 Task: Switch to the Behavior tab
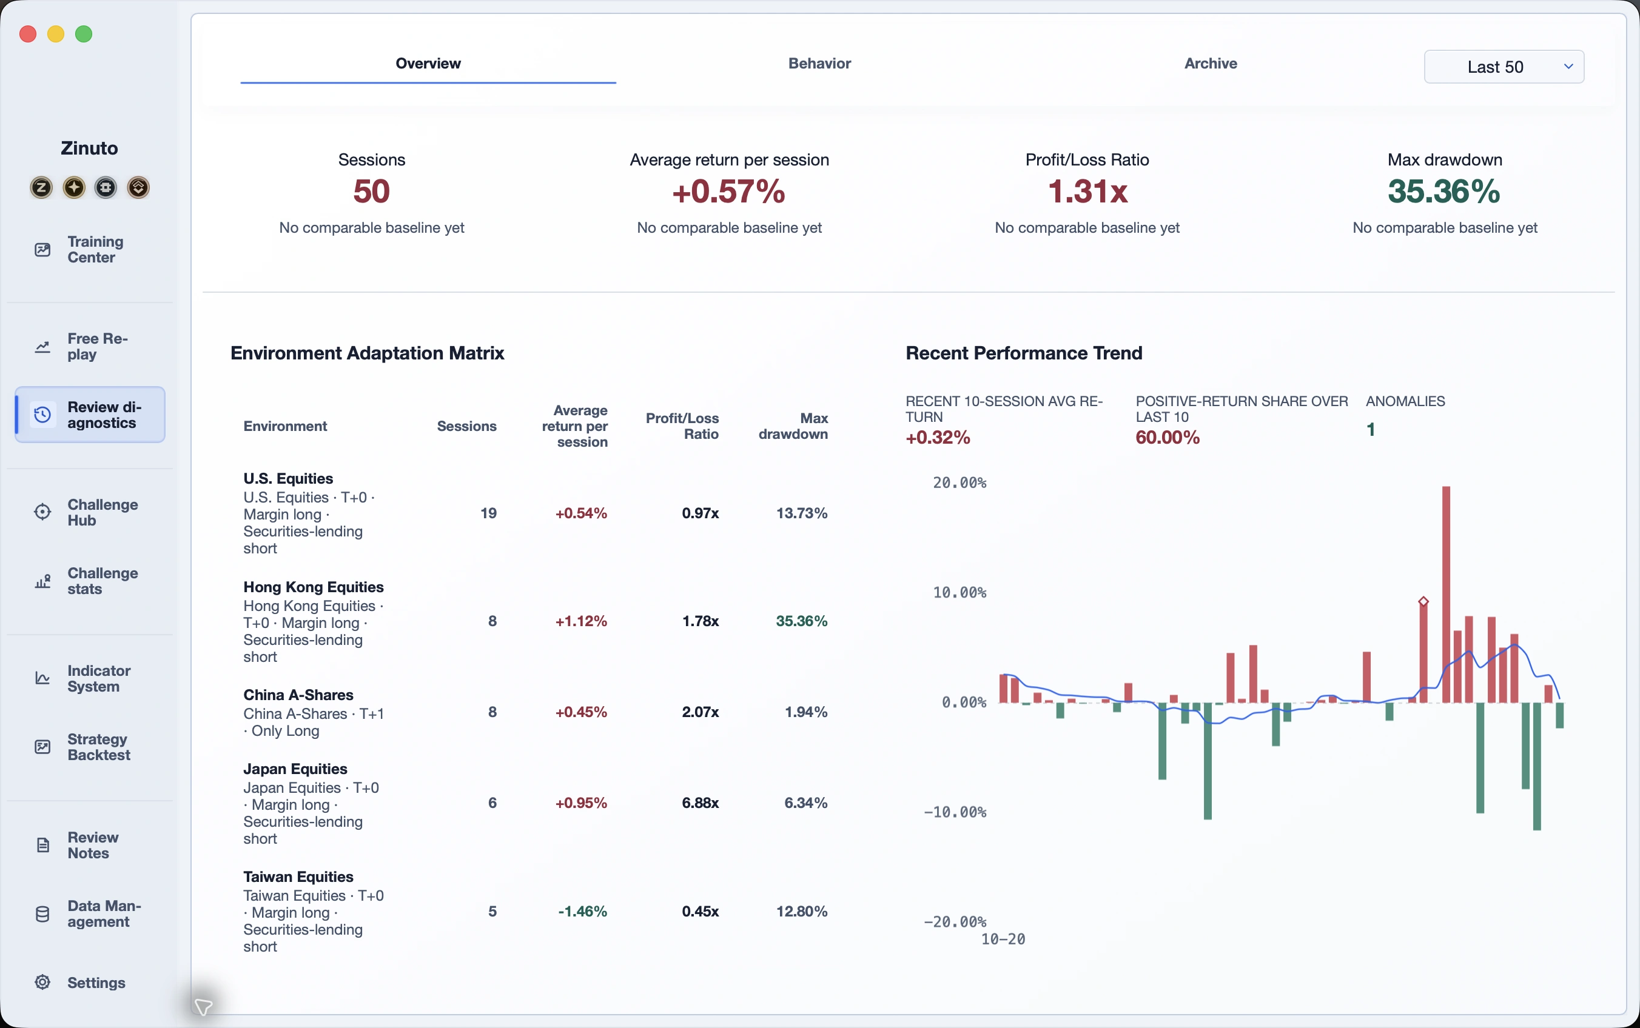coord(819,63)
